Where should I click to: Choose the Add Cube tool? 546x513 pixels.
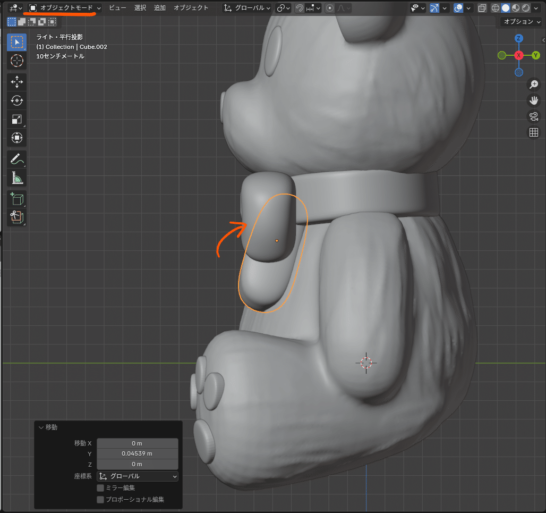pos(16,199)
